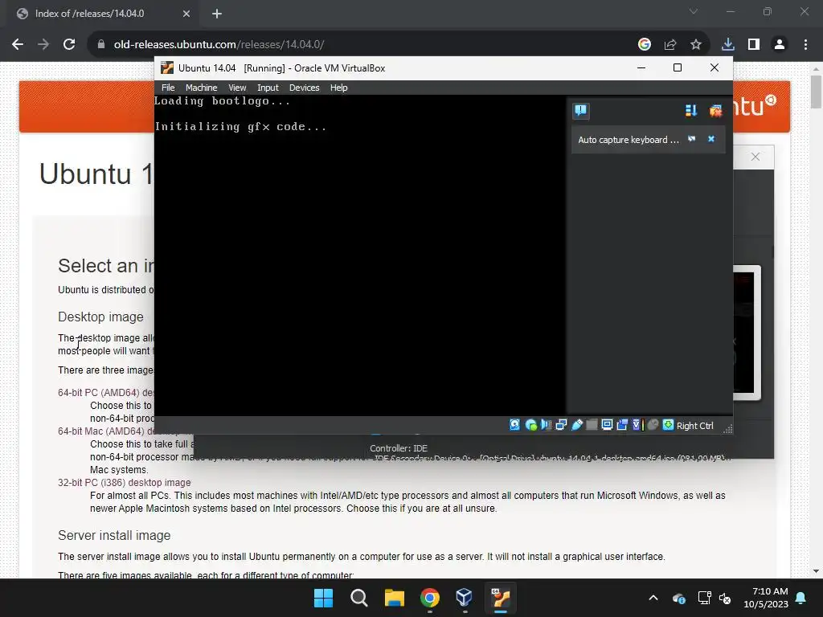823x617 pixels.
Task: Toggle Chrome side panel
Action: pyautogui.click(x=754, y=45)
